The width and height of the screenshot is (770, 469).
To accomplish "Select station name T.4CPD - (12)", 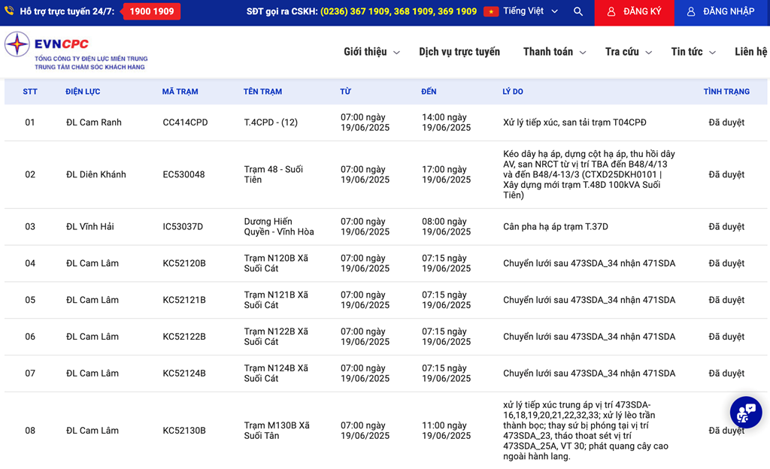I will point(271,123).
